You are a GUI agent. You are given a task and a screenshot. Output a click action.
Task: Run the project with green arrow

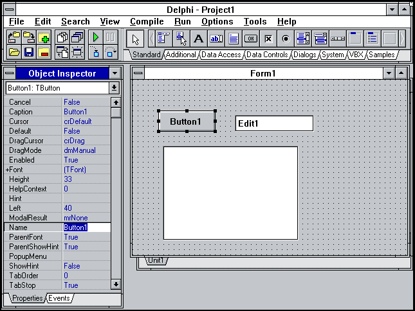click(x=96, y=38)
